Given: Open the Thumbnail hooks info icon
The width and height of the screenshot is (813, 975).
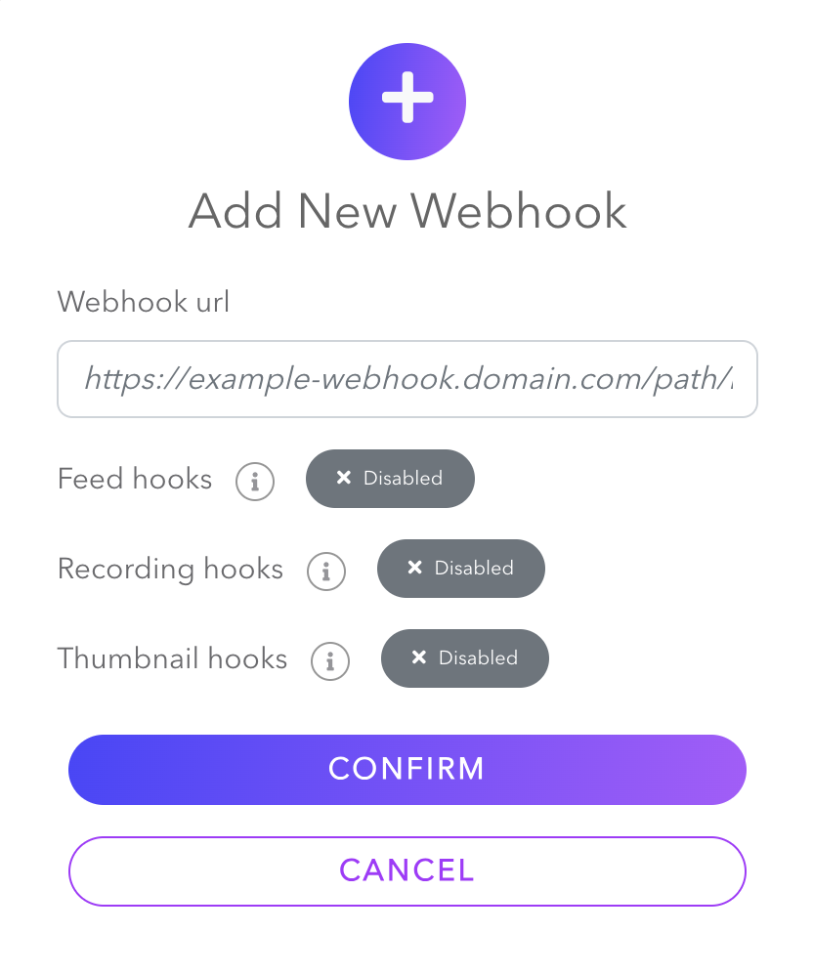Looking at the screenshot, I should (330, 661).
